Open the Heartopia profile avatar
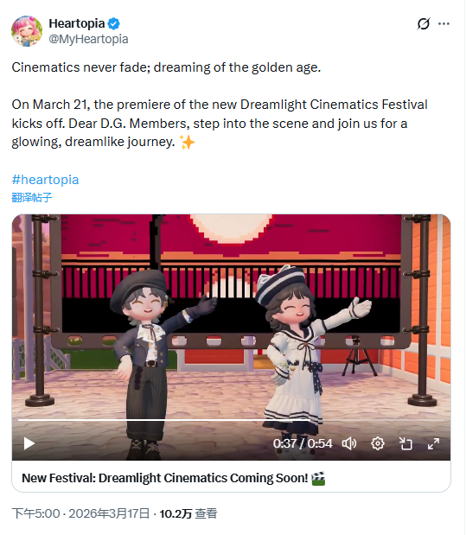This screenshot has width=466, height=535. (x=27, y=31)
